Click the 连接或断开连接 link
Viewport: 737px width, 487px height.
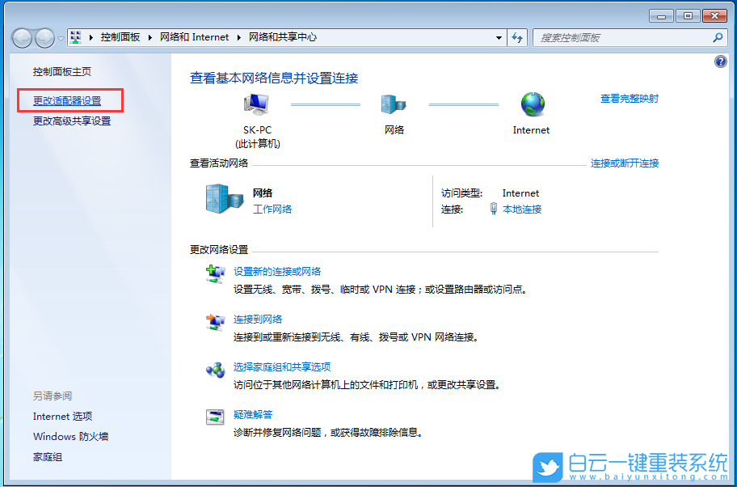point(625,163)
